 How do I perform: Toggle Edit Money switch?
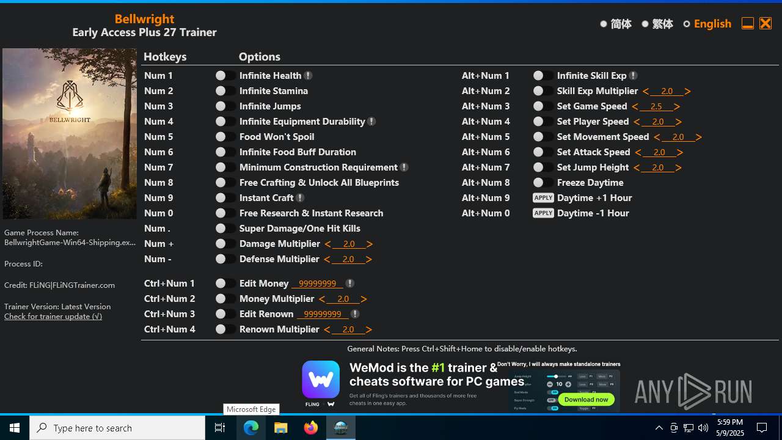225,284
